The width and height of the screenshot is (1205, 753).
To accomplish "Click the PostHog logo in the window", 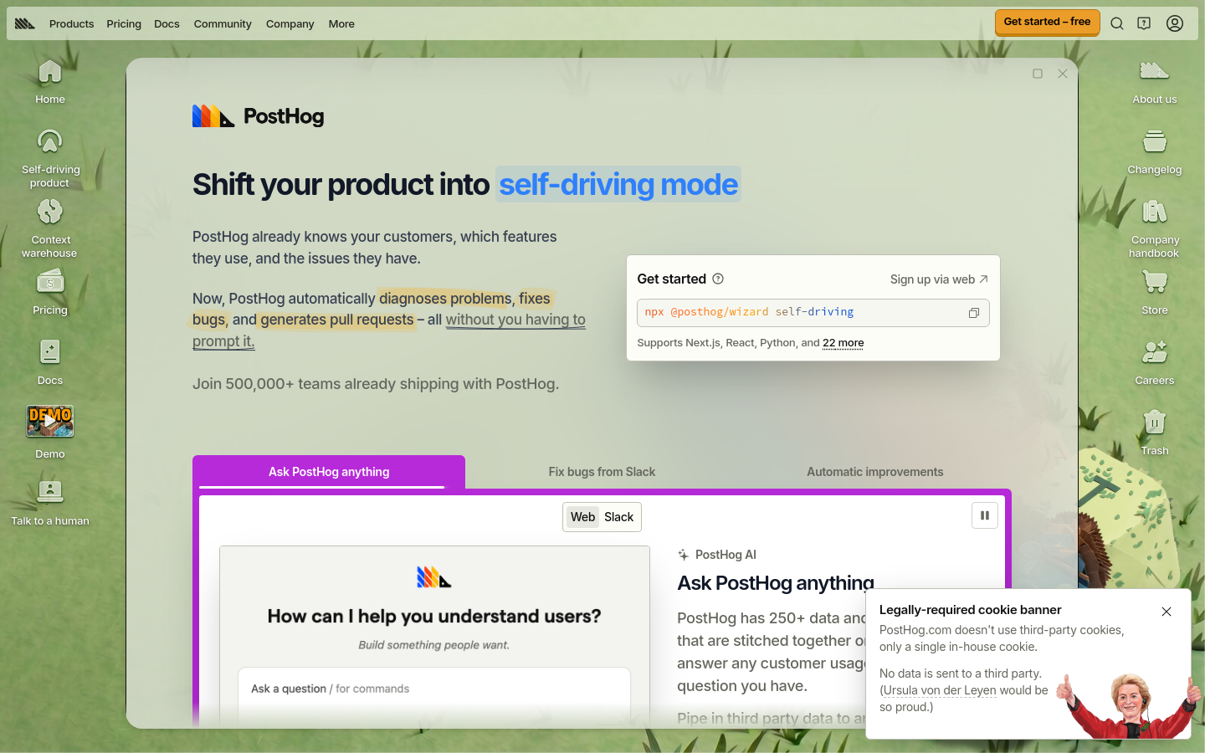I will point(258,116).
